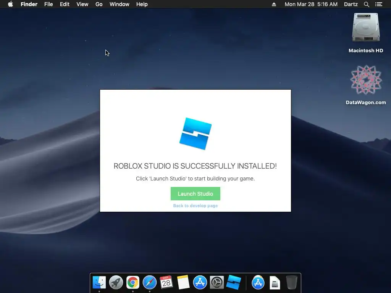Open Google Chrome from the Dock
This screenshot has height=293, width=391.
[x=132, y=282]
